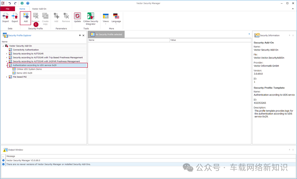Collapse the Vector Security Add-On node
This screenshot has height=179, width=297.
(3, 46)
